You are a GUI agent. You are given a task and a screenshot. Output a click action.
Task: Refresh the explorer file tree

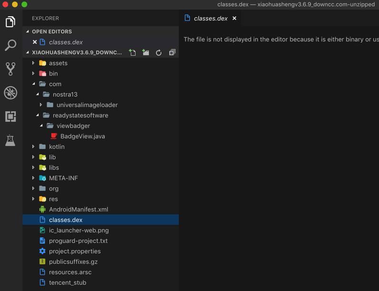(x=159, y=52)
